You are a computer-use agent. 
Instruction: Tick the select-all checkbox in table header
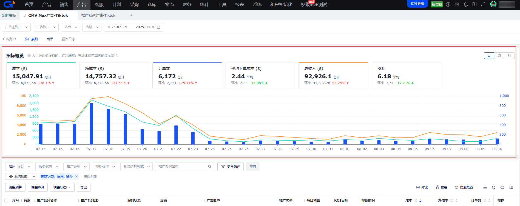(7, 201)
